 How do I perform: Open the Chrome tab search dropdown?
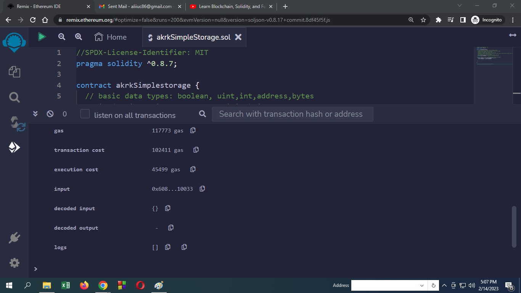coord(460,6)
